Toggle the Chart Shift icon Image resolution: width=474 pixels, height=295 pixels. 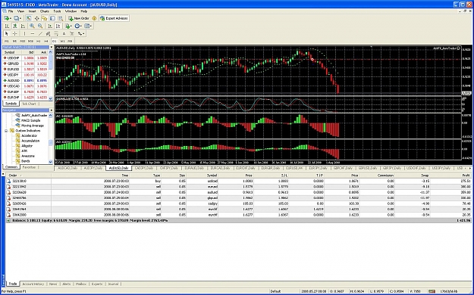58,26
